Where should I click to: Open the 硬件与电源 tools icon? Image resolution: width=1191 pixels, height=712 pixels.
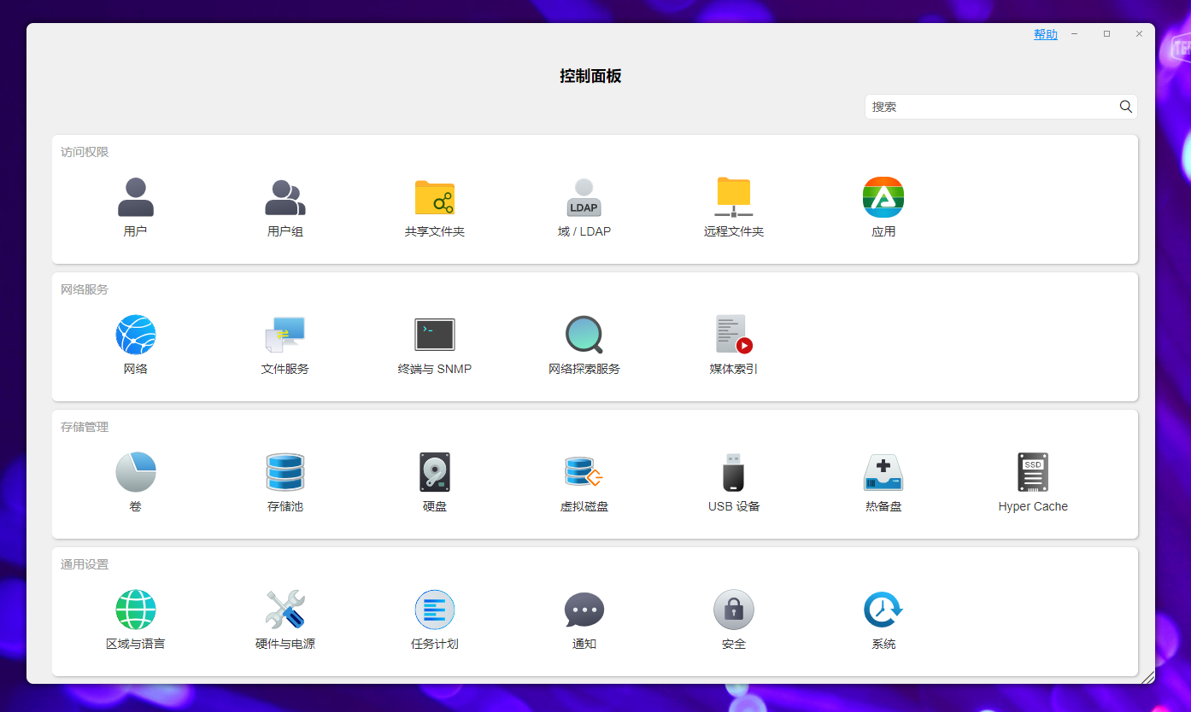coord(285,610)
